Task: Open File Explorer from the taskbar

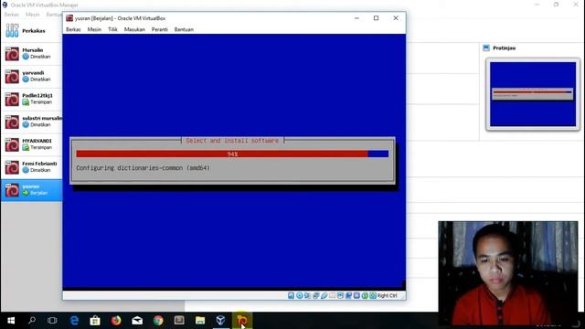Action: coord(200,321)
